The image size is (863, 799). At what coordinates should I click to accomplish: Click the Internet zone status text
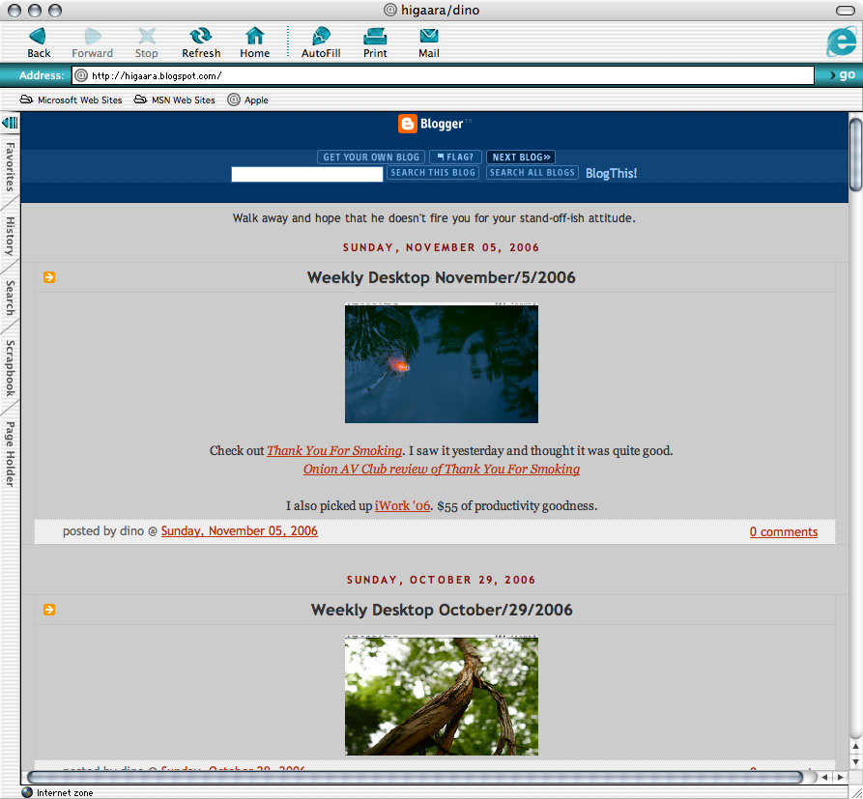click(x=65, y=793)
